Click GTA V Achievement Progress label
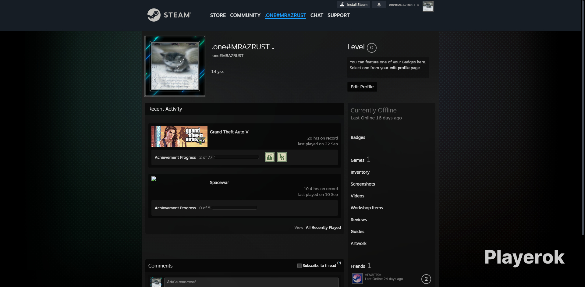This screenshot has width=585, height=287. pyautogui.click(x=175, y=158)
